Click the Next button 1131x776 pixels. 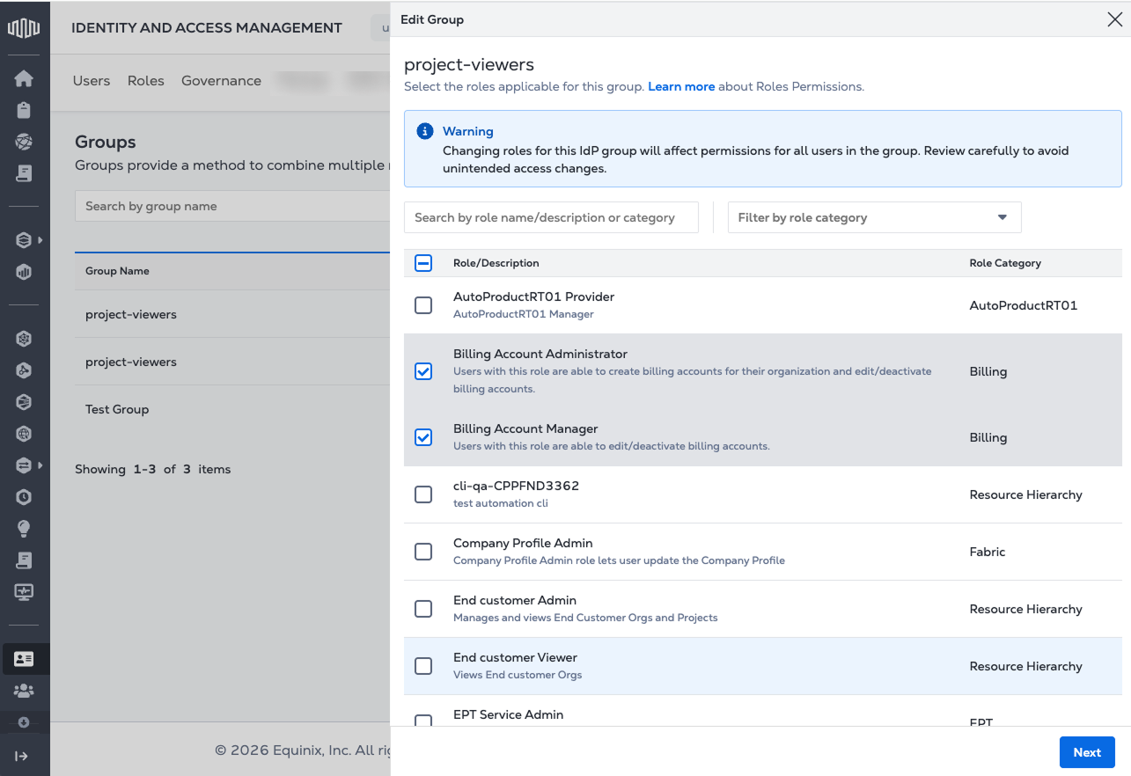[x=1086, y=752]
